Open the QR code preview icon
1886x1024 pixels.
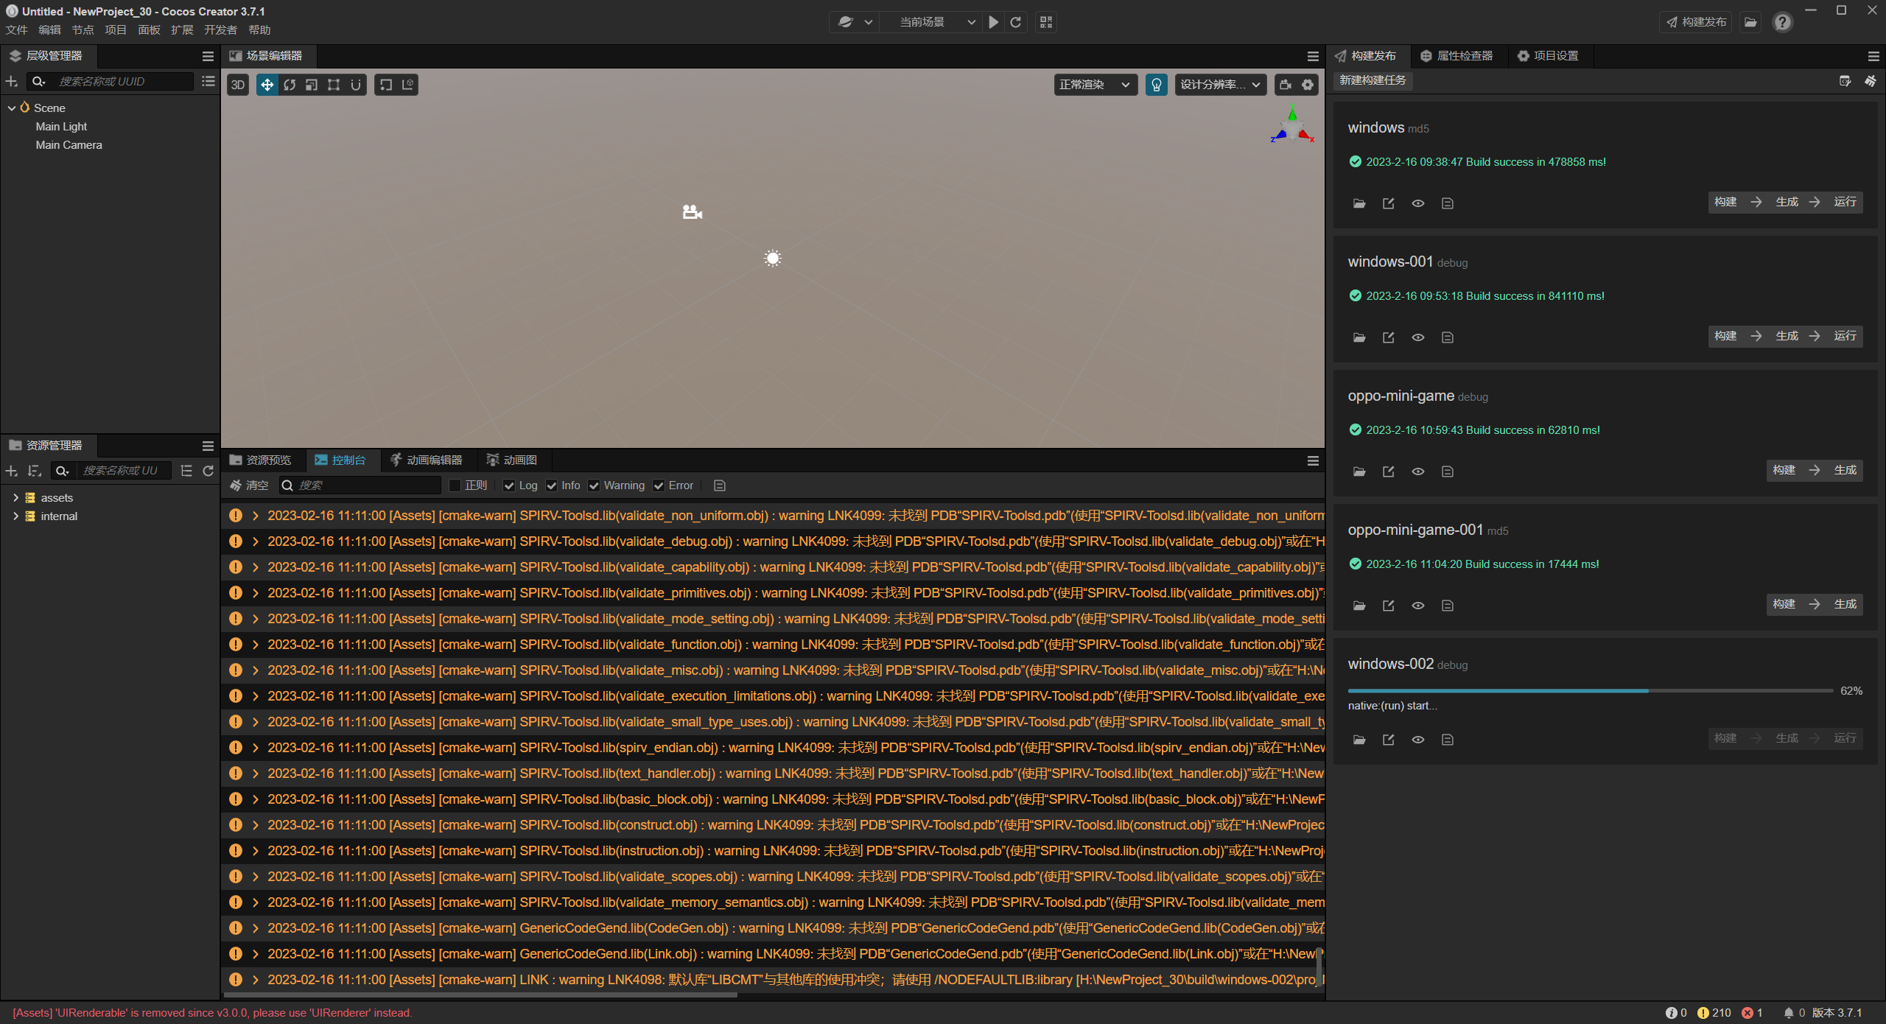point(1046,22)
